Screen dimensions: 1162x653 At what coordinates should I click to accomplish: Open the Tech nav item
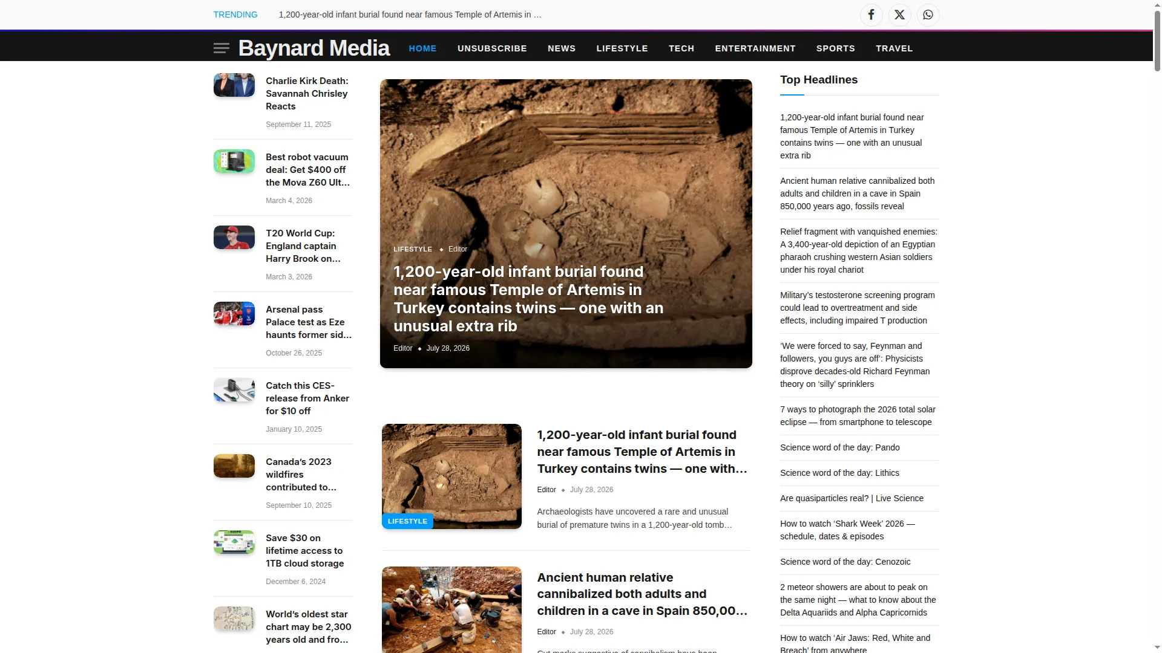pyautogui.click(x=681, y=48)
